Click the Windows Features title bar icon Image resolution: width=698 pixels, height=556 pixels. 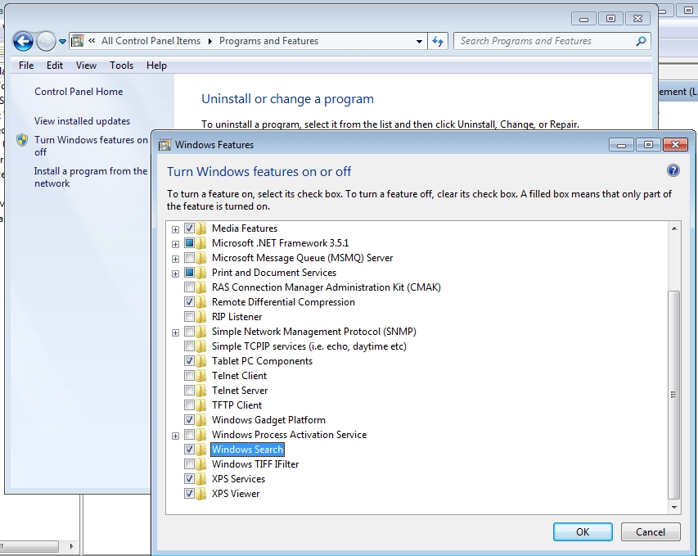164,145
